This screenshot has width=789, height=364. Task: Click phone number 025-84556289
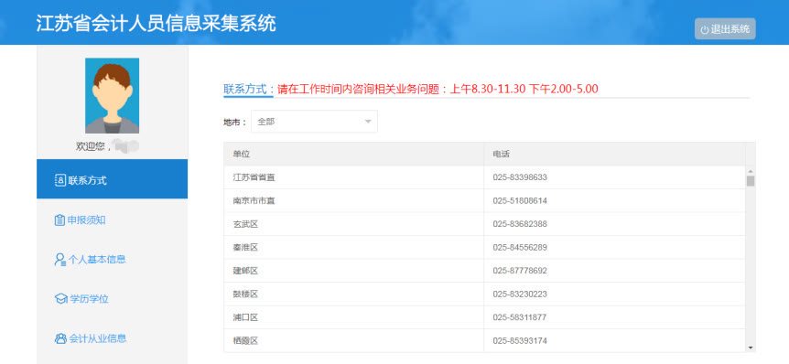click(520, 247)
